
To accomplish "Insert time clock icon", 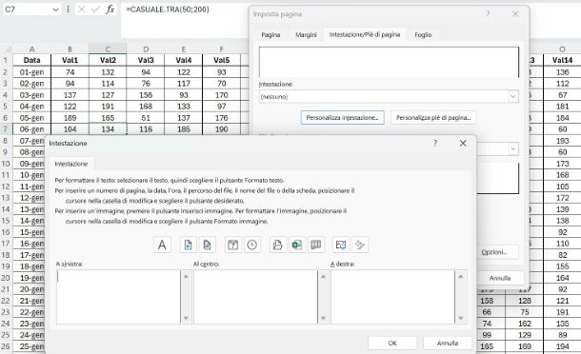I will [x=252, y=245].
